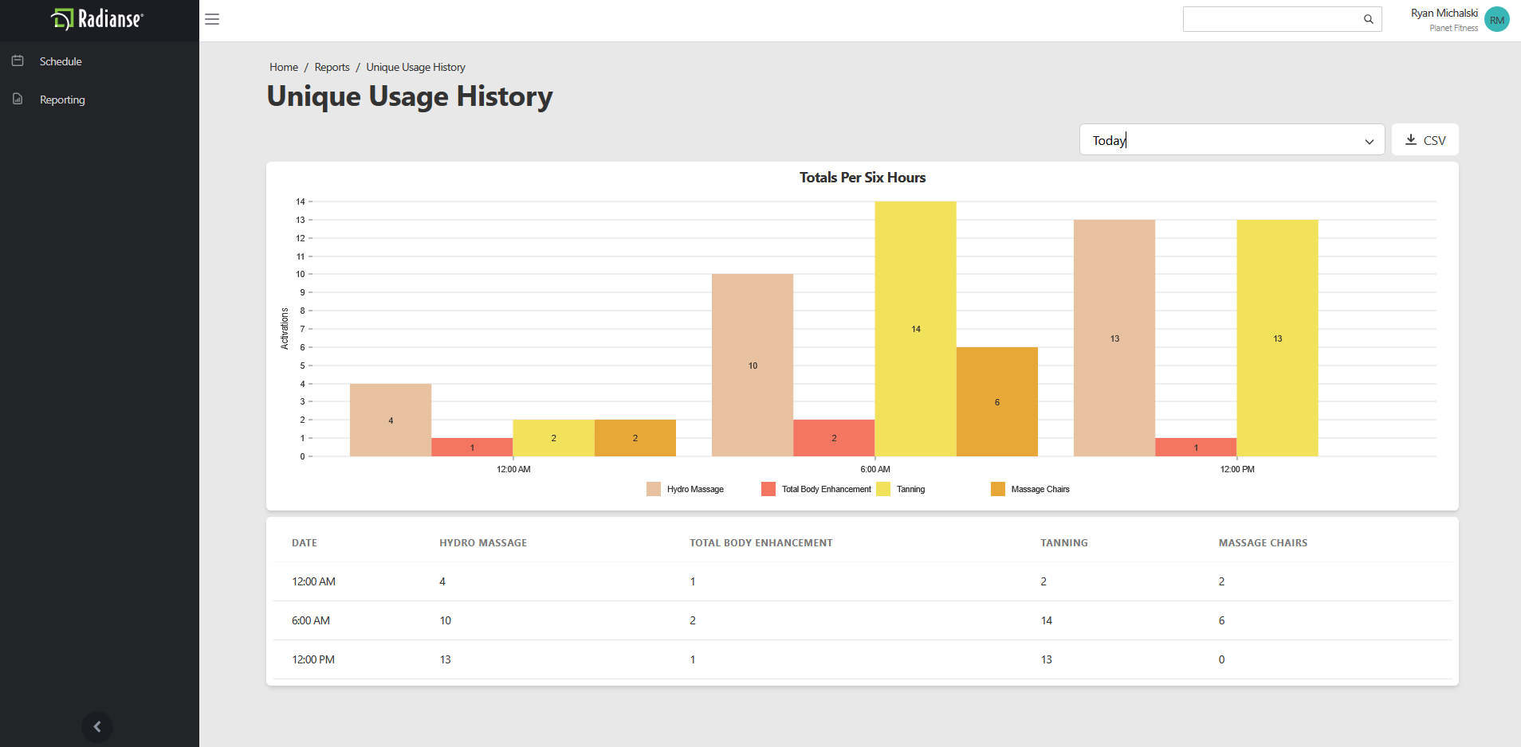Toggle Hydro Massage legend swatch
Image resolution: width=1521 pixels, height=747 pixels.
[654, 489]
